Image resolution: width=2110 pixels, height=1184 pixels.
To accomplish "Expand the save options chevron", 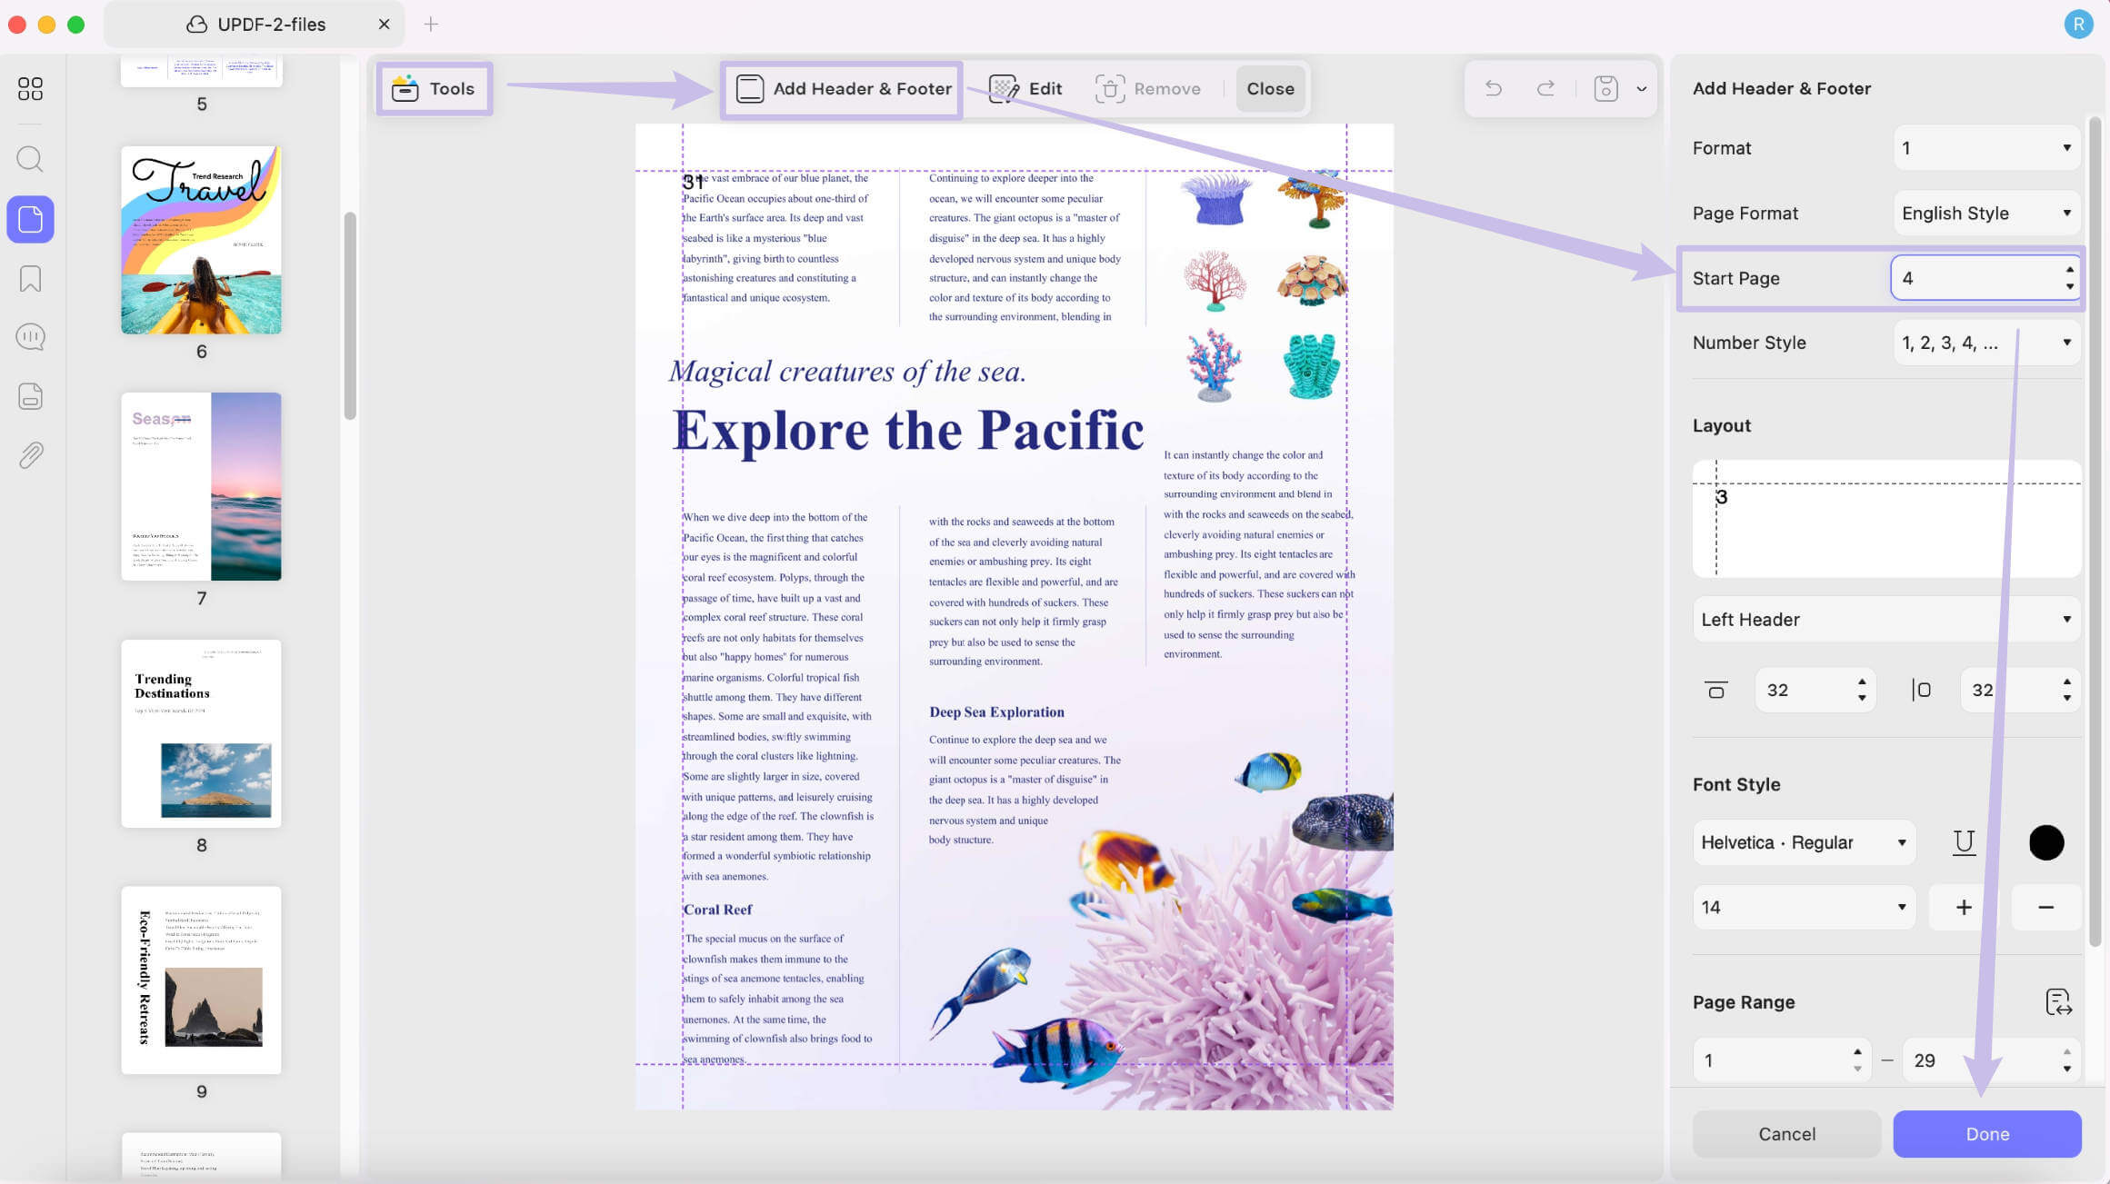I will tap(1642, 89).
